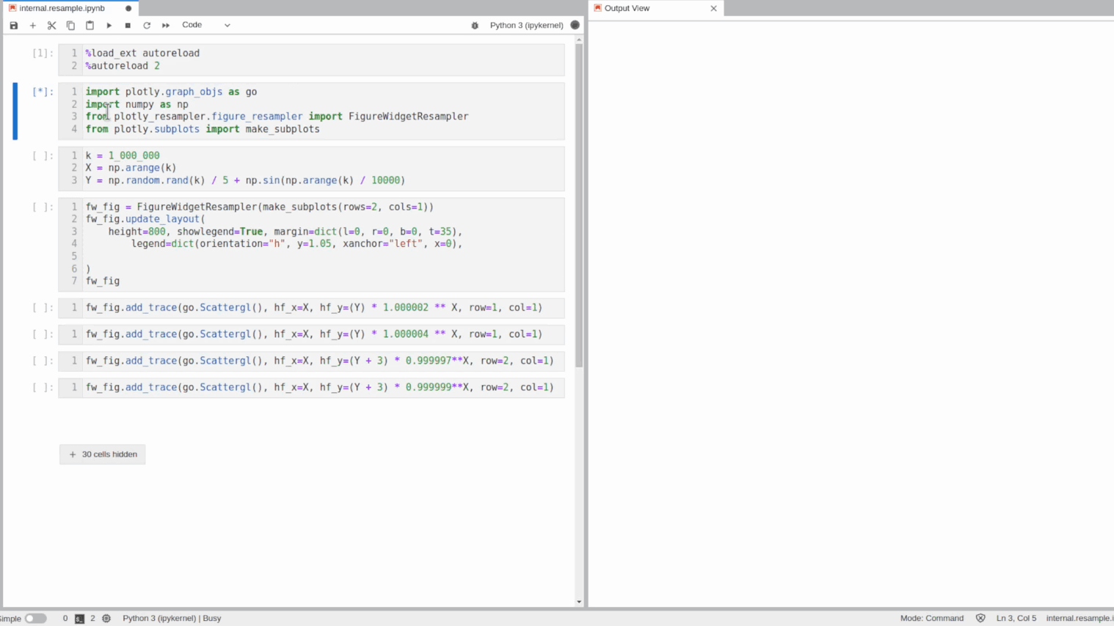Open the cell type Code dropdown
Screen dimensions: 1114x626
(205, 25)
